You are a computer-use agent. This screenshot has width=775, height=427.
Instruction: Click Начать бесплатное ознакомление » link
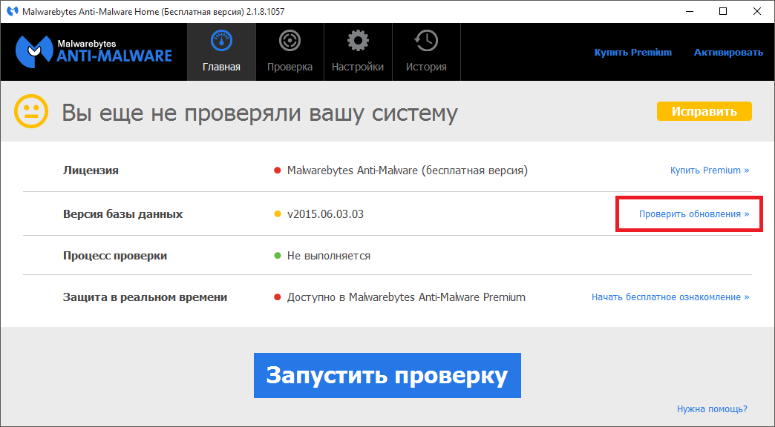coord(670,297)
